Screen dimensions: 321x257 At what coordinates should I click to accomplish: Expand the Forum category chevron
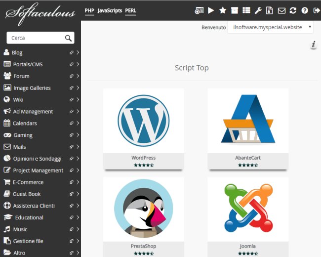[x=78, y=76]
